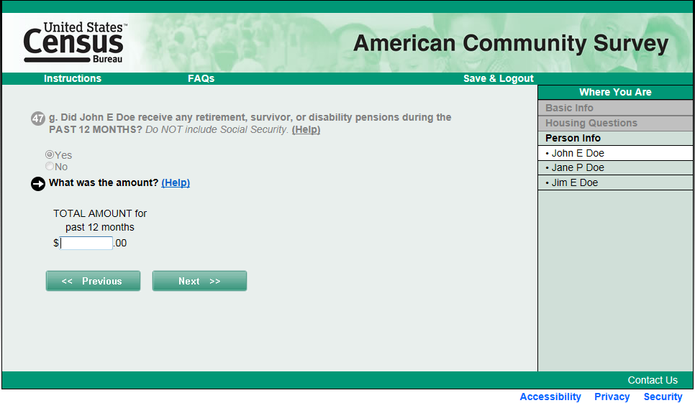Viewport: 695px width, 403px height.
Task: Focus the total amount dollar input field
Action: (x=86, y=243)
